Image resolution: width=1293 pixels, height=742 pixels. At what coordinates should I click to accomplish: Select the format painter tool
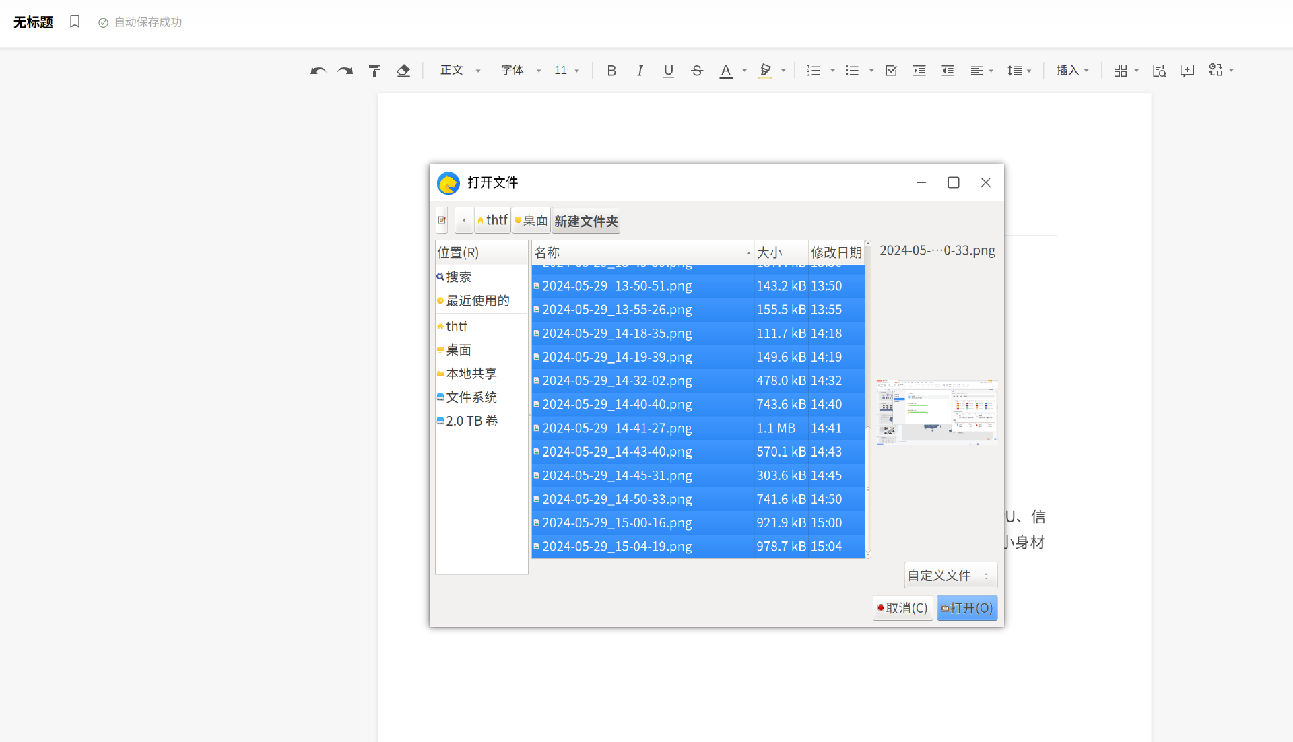click(374, 71)
